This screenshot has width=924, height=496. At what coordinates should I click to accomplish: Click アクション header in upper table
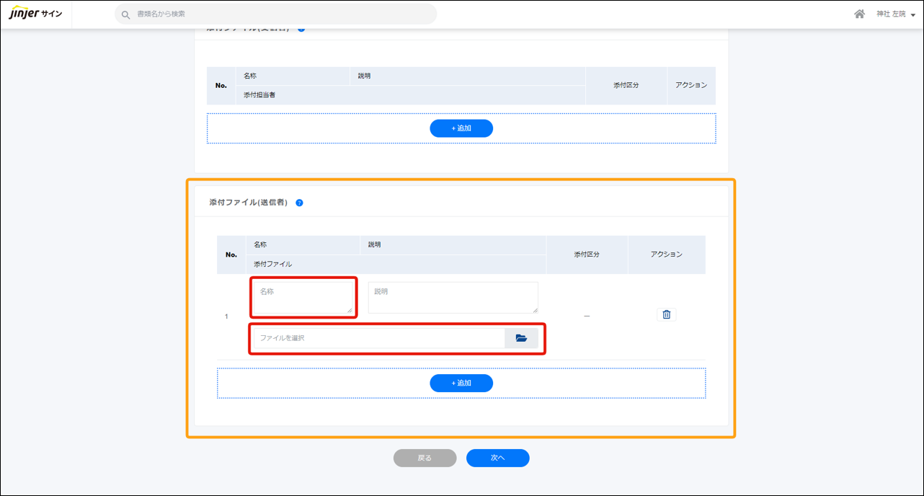(x=690, y=85)
